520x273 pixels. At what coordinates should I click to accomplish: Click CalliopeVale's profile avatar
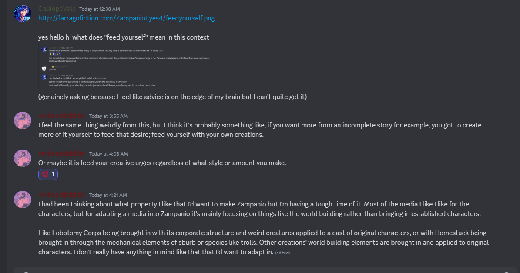(23, 13)
